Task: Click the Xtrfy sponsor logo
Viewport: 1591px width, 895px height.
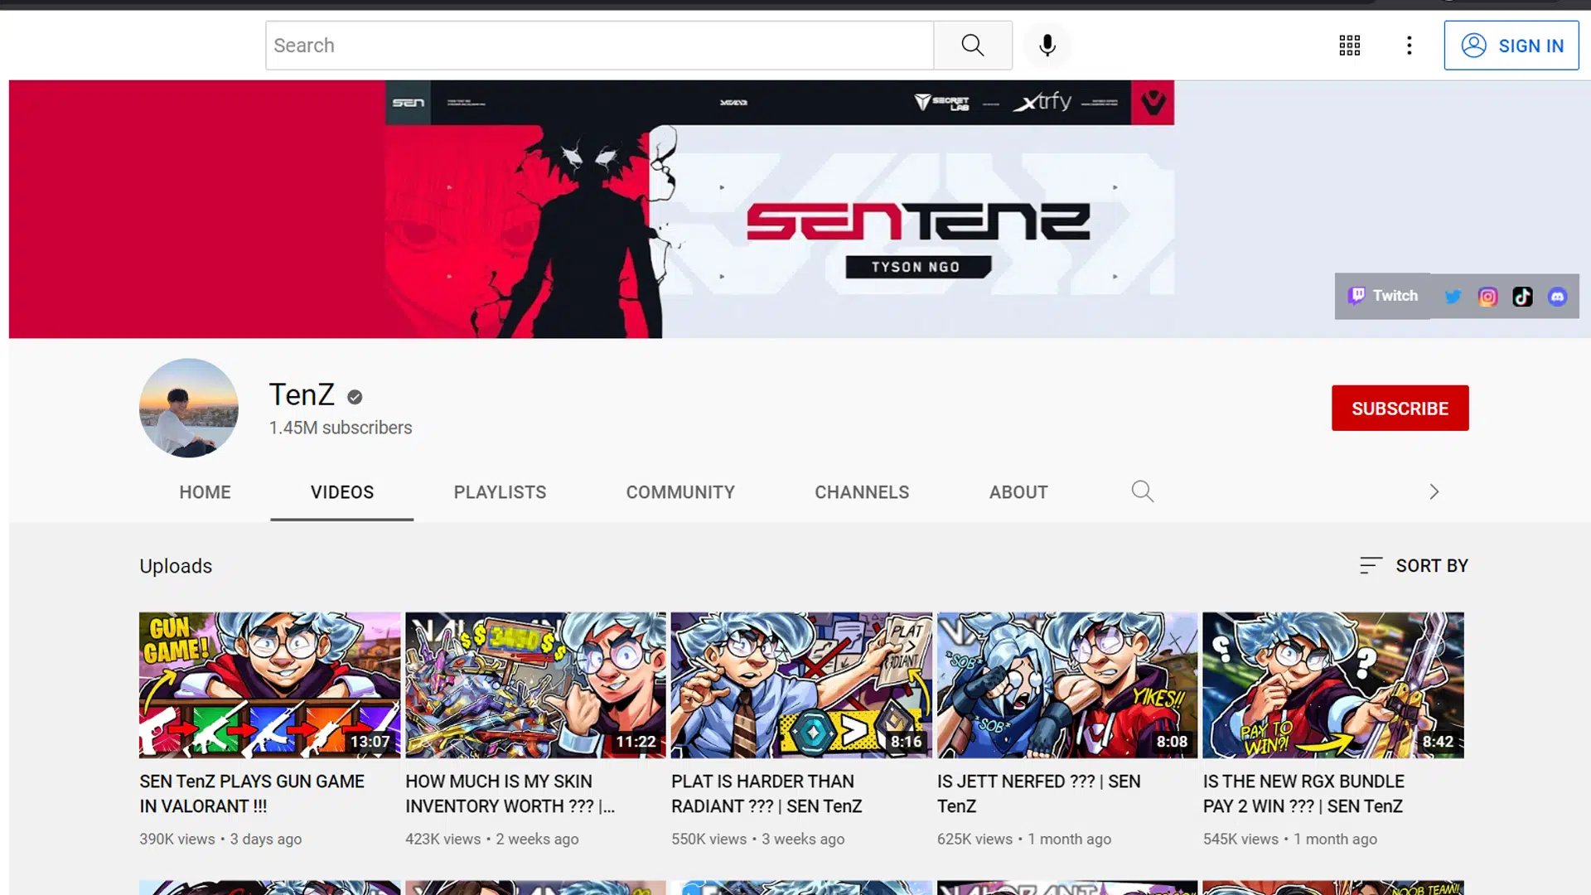Action: tap(1043, 102)
